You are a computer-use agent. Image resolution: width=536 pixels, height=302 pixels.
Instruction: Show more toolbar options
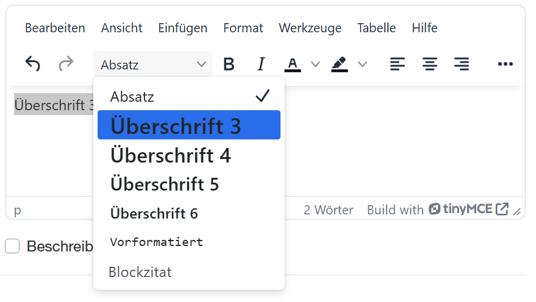point(506,64)
